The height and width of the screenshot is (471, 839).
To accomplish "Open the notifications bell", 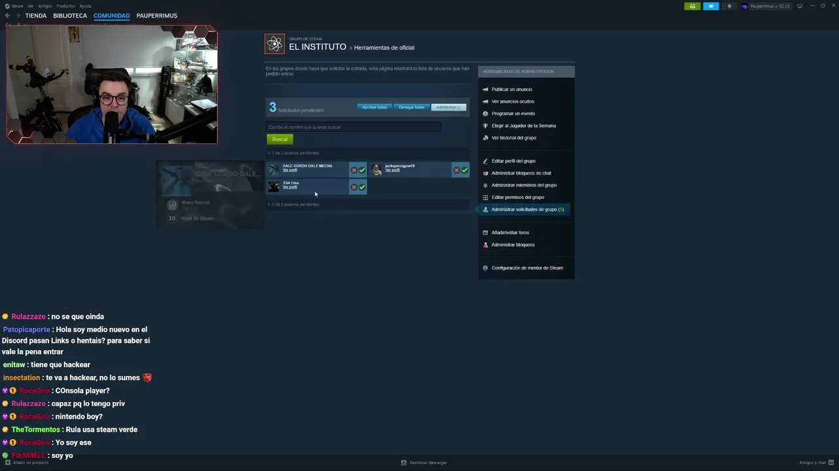I will [730, 6].
